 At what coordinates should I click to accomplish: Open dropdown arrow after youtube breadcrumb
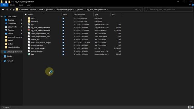(x=54, y=9)
